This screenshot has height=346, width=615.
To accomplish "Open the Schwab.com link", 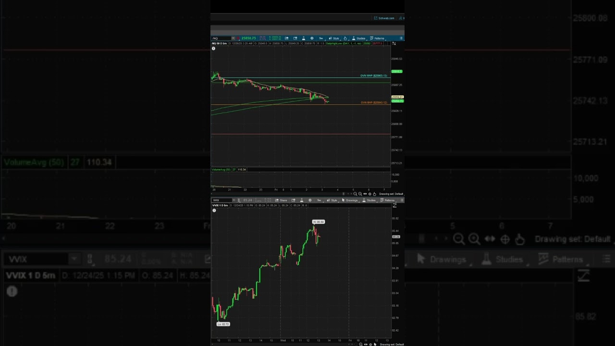I will [384, 18].
